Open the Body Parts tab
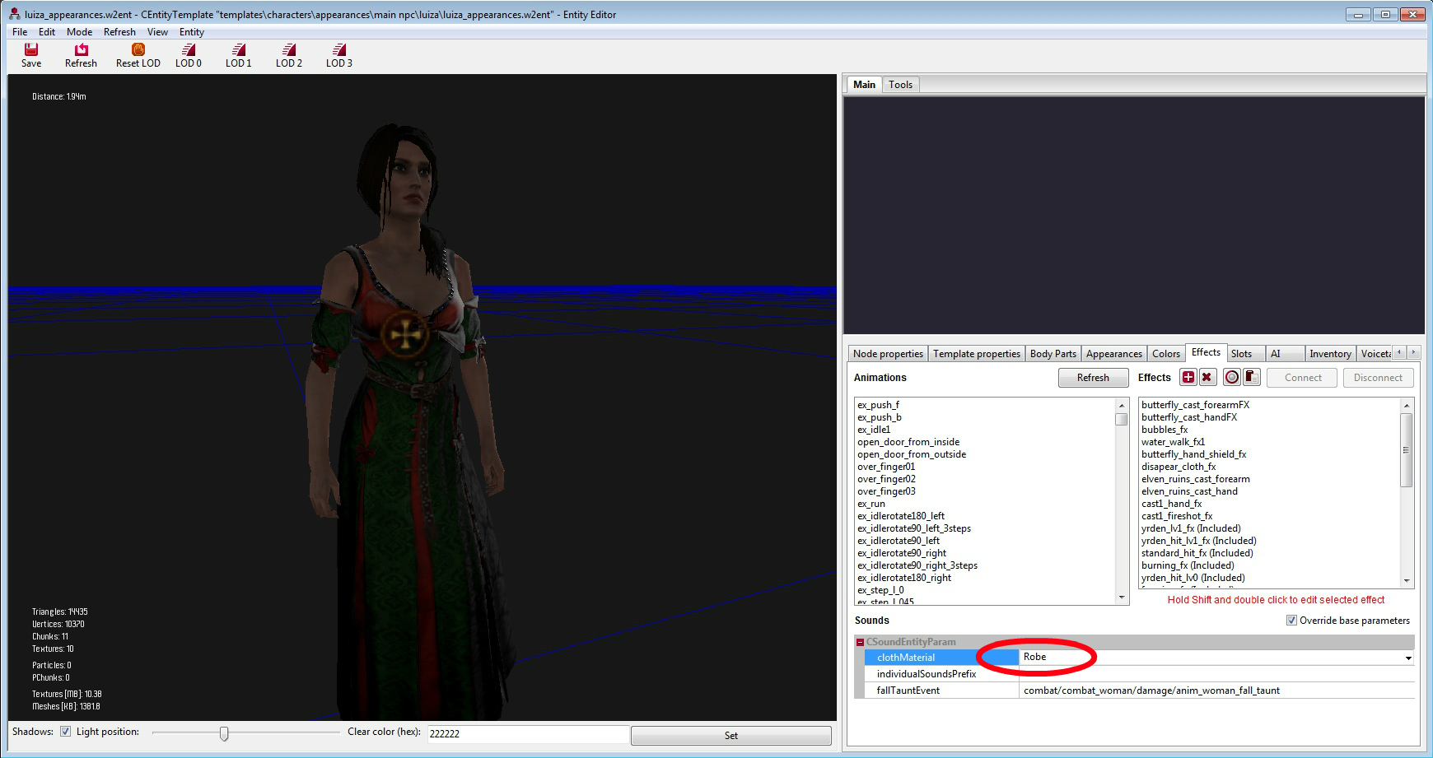Screen dimensions: 1433x758 (x=1053, y=354)
